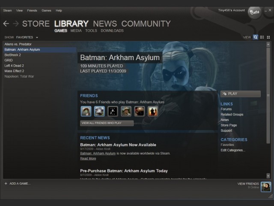This screenshot has height=206, width=274.
Task: Switch to detail view magnifier icon
Action: tap(256, 37)
